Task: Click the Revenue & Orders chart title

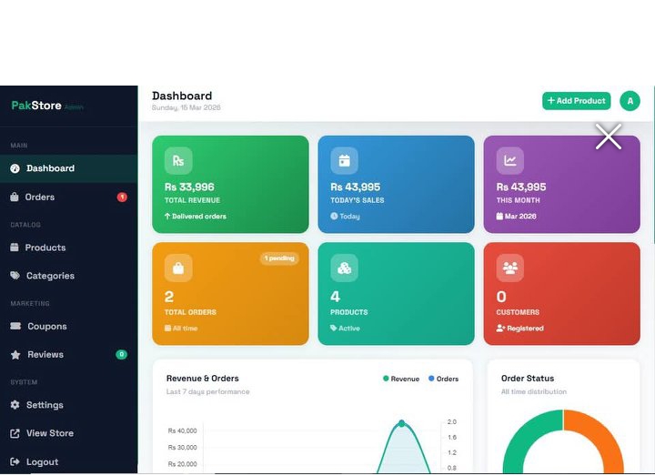Action: (203, 379)
